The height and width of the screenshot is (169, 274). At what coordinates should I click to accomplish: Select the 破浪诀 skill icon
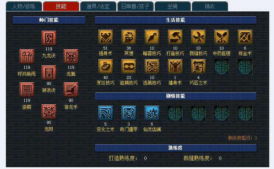[x=49, y=72]
